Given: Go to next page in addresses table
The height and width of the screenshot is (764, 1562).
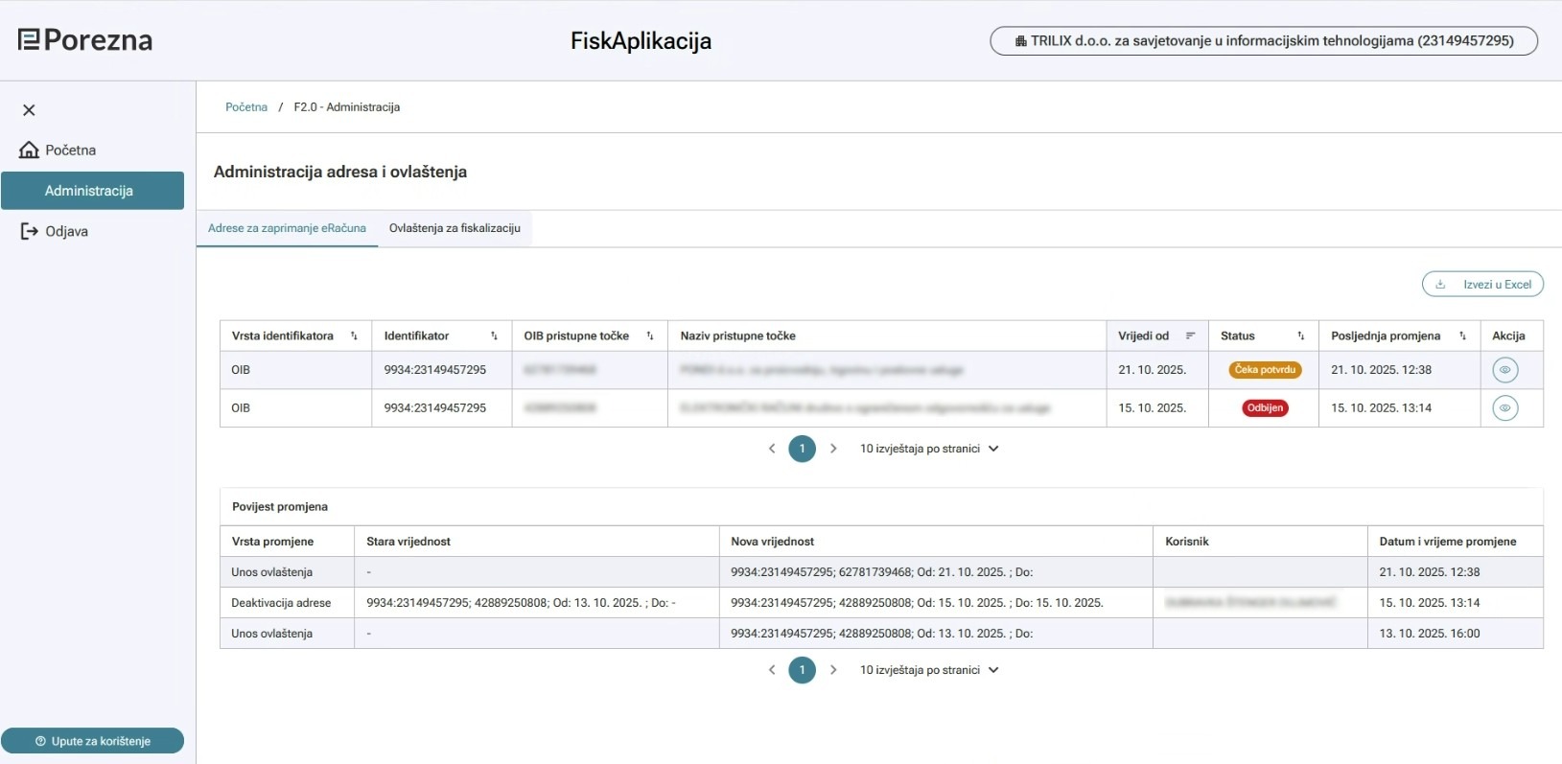Looking at the screenshot, I should click(833, 449).
